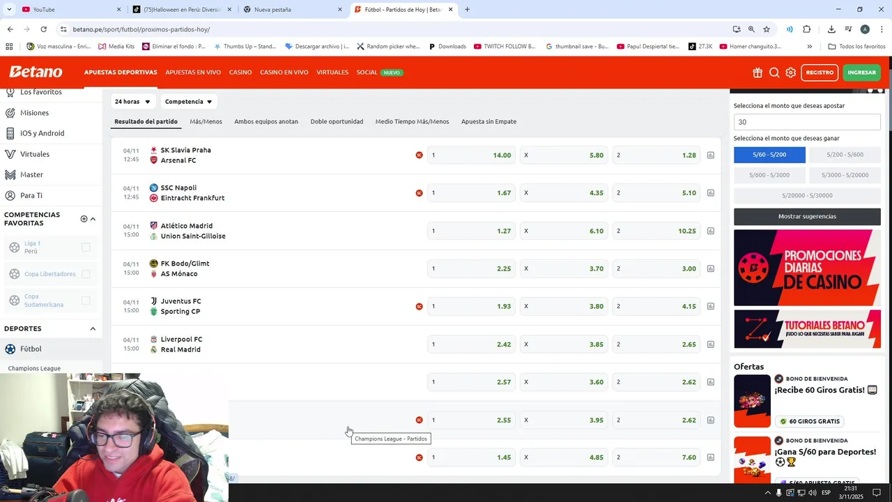Bet on Liverpool FC win at 2.42
The width and height of the screenshot is (892, 502).
(471, 344)
